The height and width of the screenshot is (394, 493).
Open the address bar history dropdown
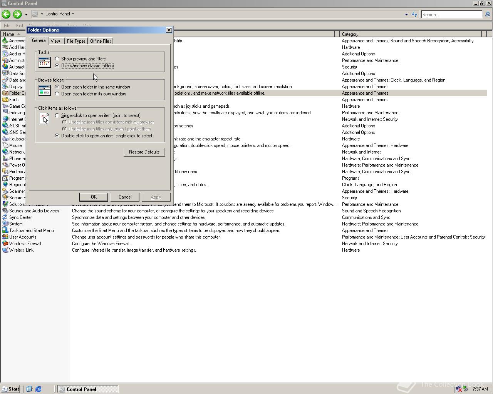point(406,15)
